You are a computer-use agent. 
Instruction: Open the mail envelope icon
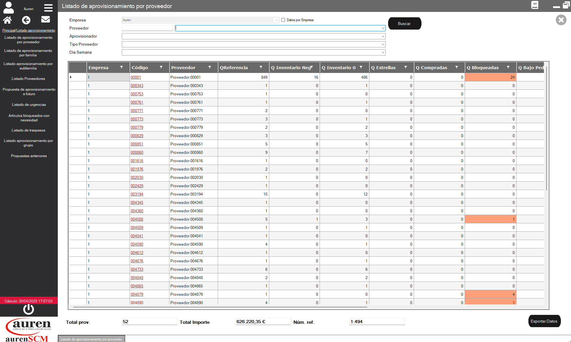pyautogui.click(x=45, y=19)
